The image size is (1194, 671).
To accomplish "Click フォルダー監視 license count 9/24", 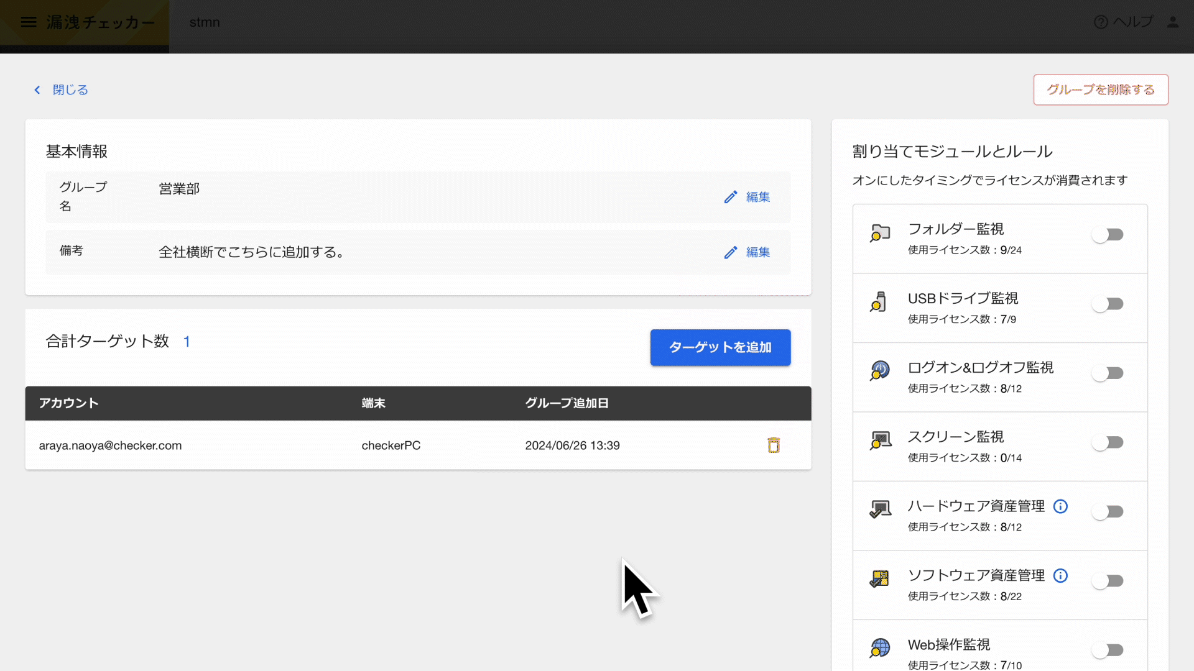I will pyautogui.click(x=1011, y=250).
